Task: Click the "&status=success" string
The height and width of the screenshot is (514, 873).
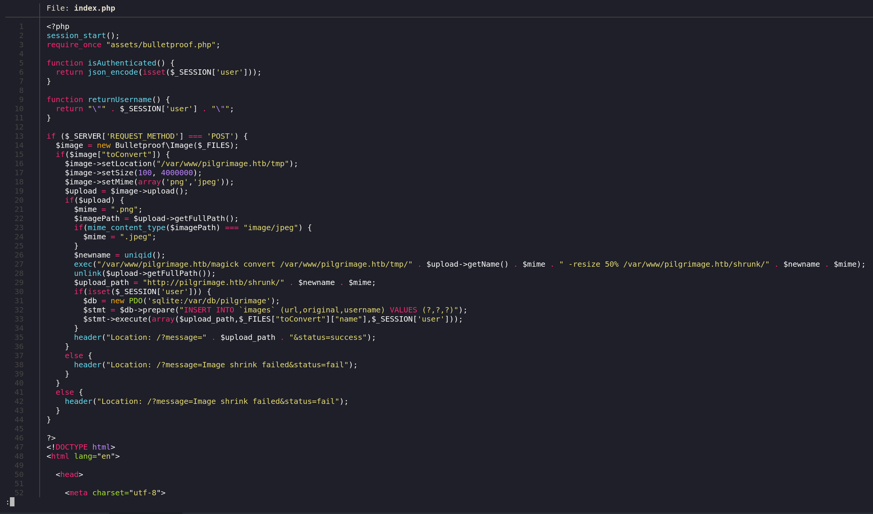Action: pos(328,337)
